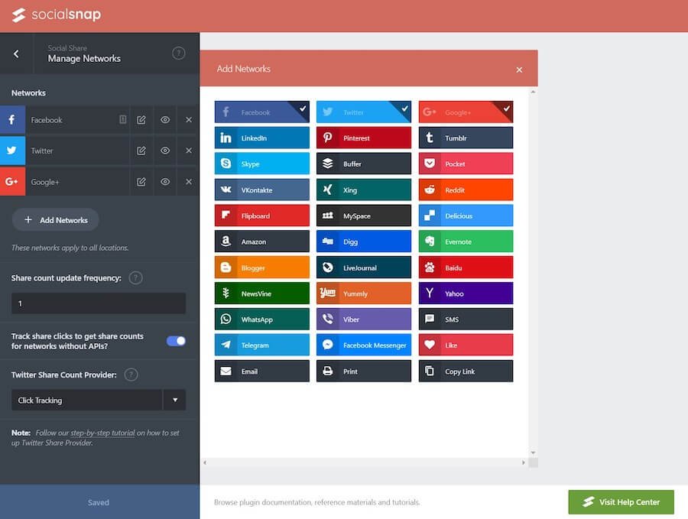Close the Add Networks dialog
Image resolution: width=688 pixels, height=519 pixels.
(519, 70)
